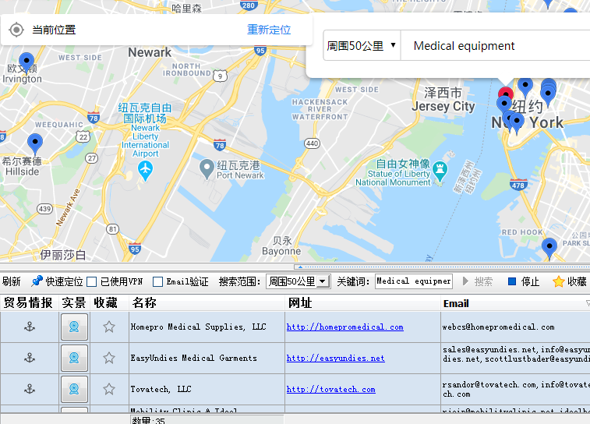Screen dimensions: 590x424
Task: Click the 贸易情报 column header
Action: tap(29, 303)
